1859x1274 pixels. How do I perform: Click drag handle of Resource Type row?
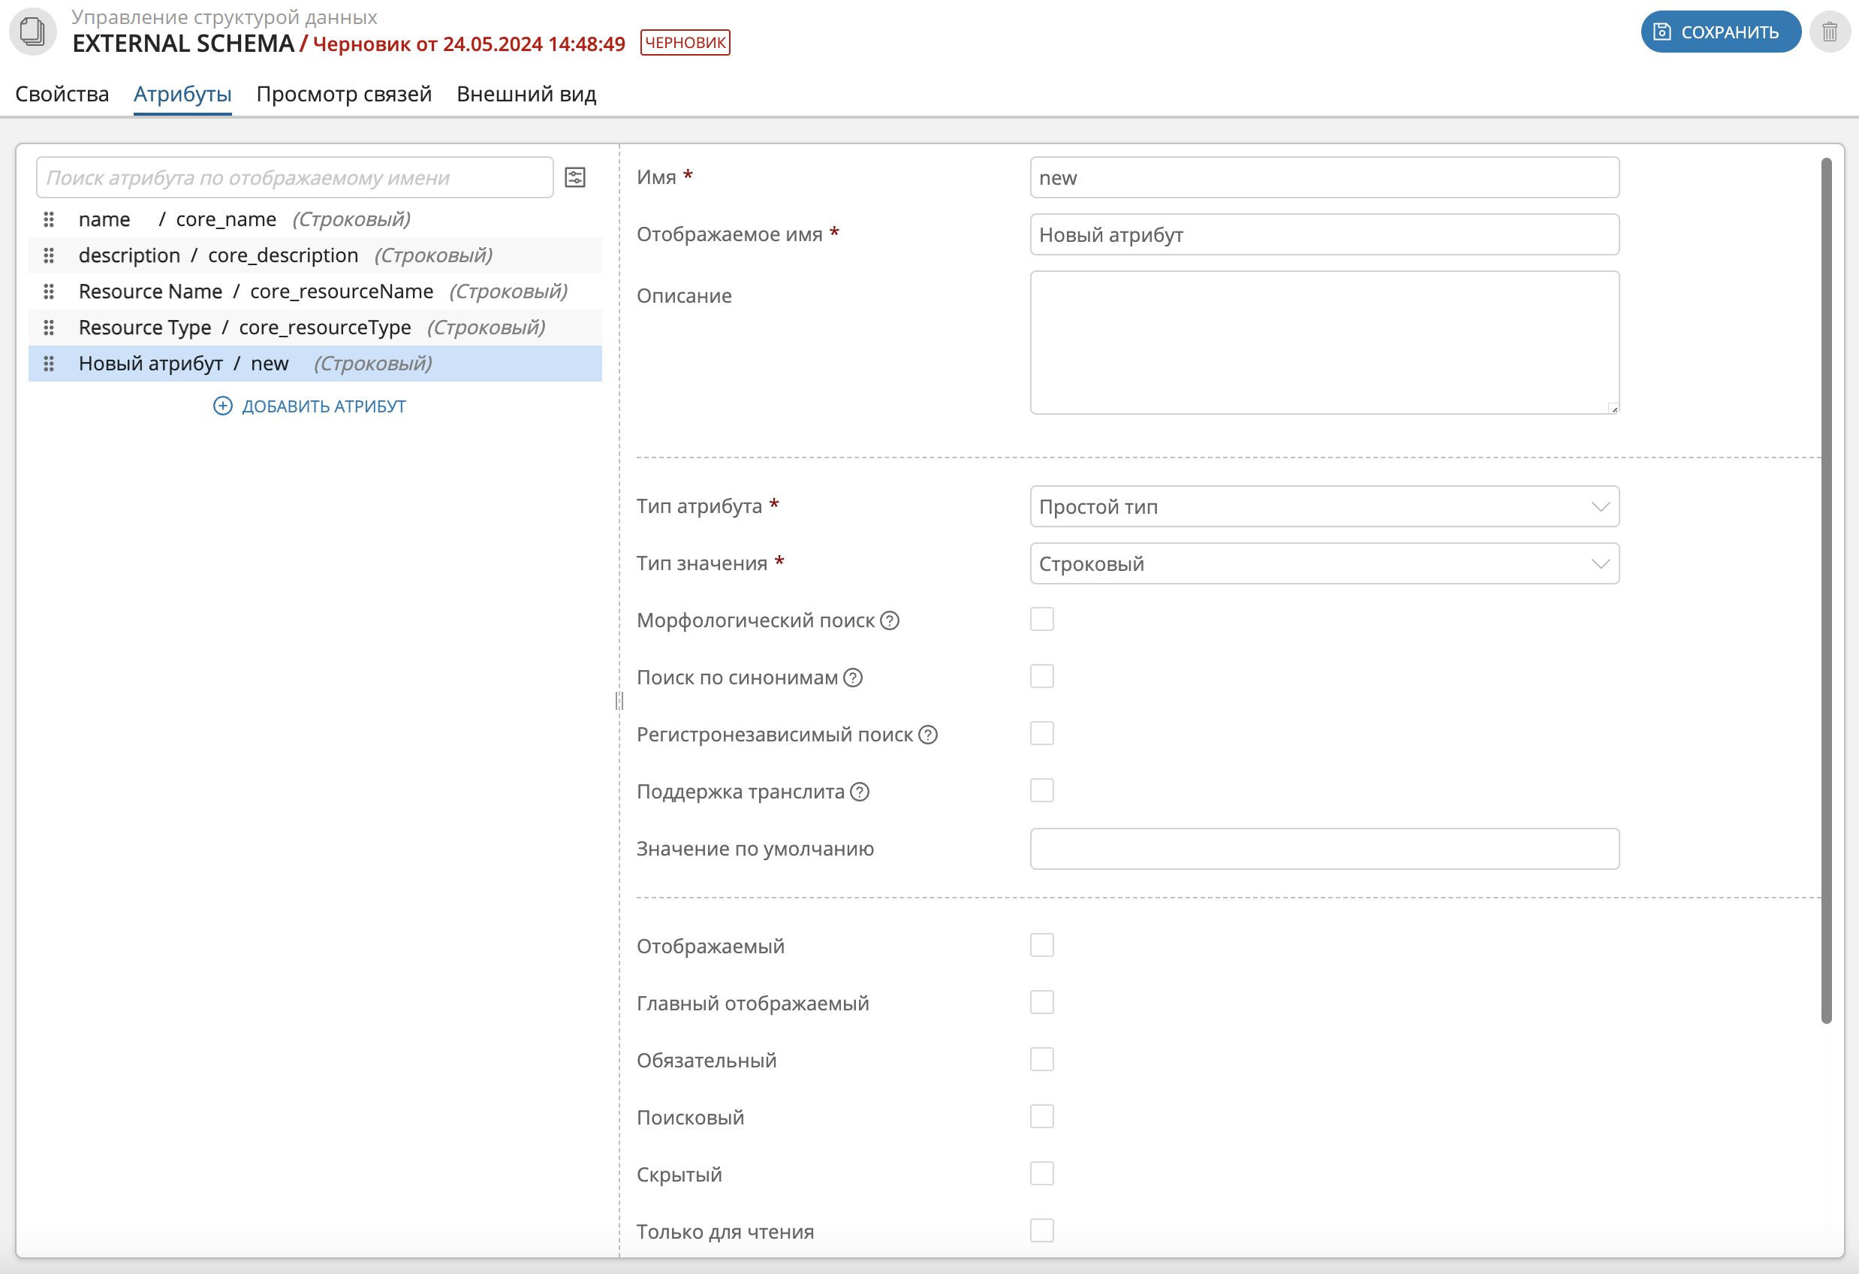point(49,328)
